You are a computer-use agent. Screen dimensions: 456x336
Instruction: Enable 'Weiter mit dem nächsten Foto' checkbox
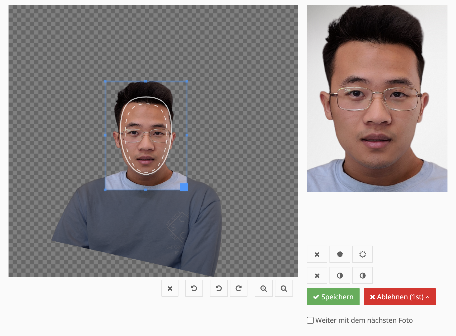click(x=310, y=320)
